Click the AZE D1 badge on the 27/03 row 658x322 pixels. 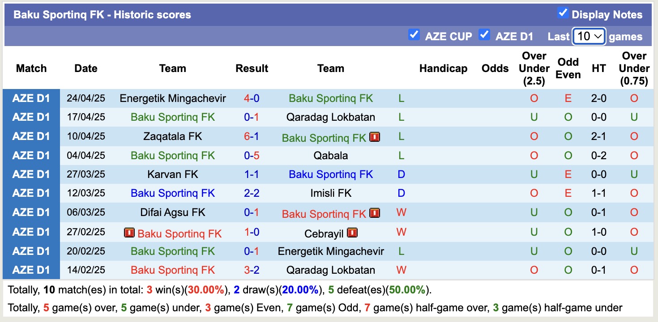pos(31,174)
